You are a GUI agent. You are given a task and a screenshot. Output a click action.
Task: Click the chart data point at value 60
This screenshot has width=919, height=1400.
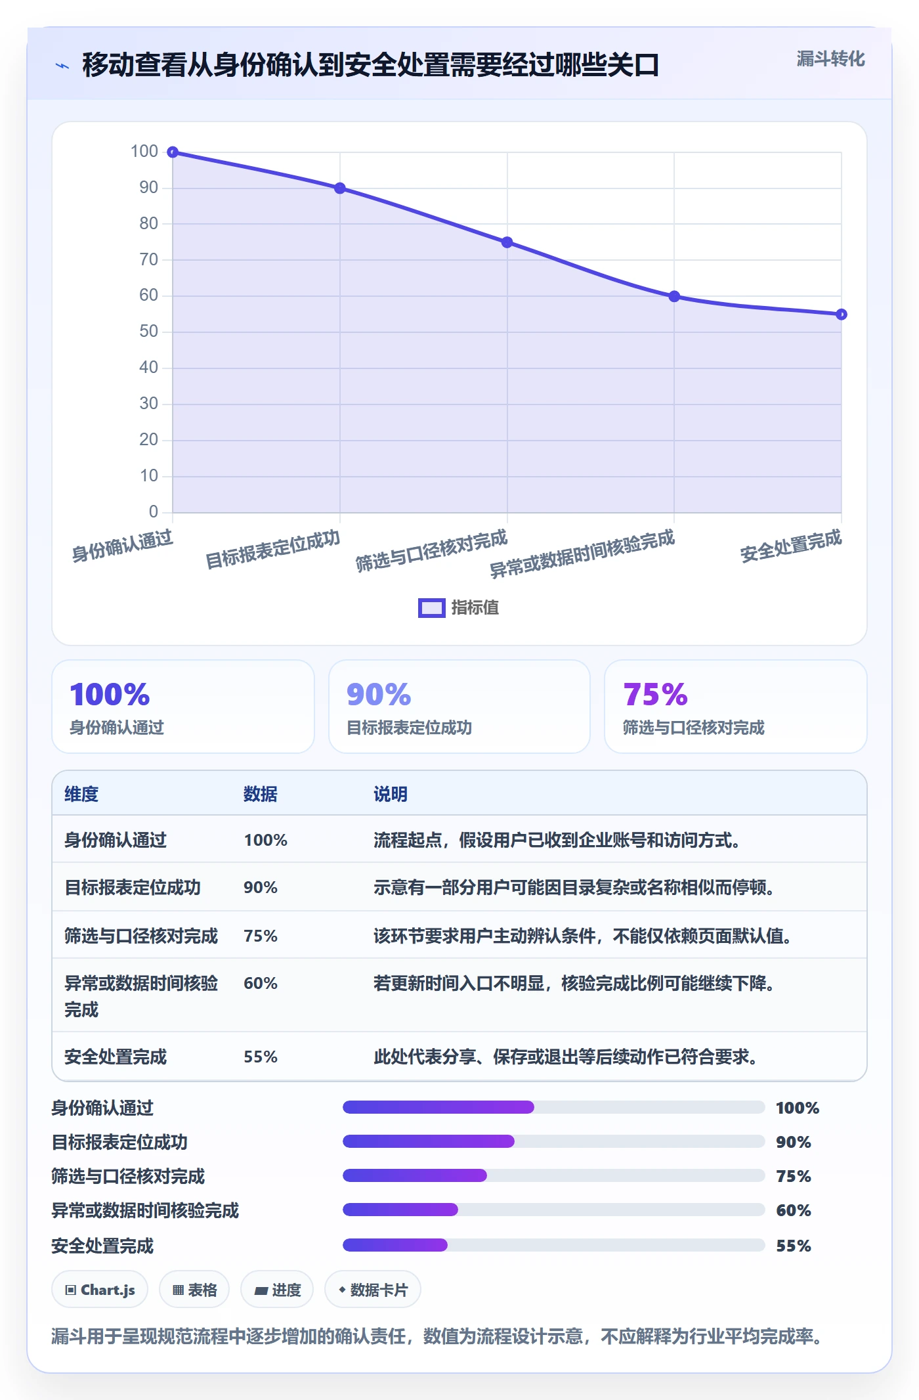pos(674,296)
